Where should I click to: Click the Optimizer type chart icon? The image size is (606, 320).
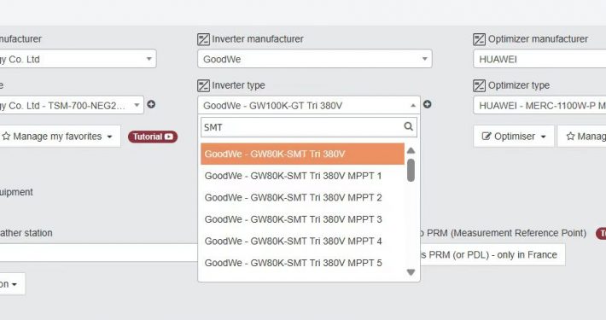pyautogui.click(x=479, y=85)
